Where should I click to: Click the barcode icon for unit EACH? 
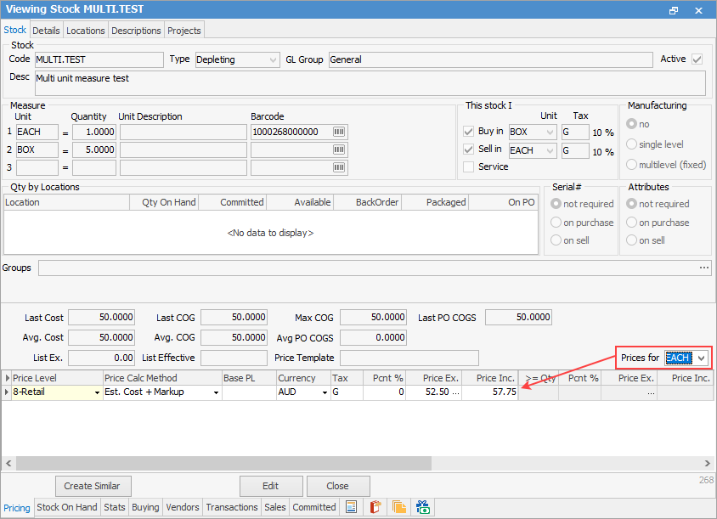(x=339, y=132)
